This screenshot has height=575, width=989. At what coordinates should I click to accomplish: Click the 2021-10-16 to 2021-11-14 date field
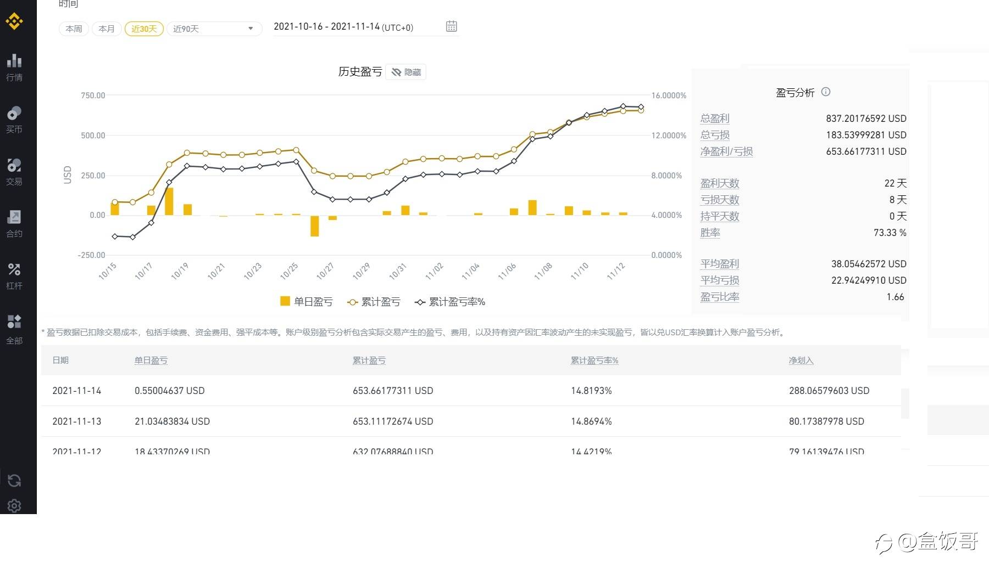(343, 27)
